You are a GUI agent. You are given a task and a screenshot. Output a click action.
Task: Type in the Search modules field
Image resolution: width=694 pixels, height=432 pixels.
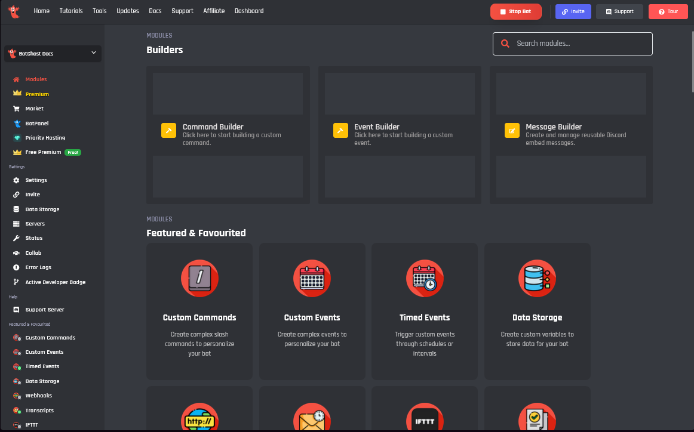pos(579,44)
